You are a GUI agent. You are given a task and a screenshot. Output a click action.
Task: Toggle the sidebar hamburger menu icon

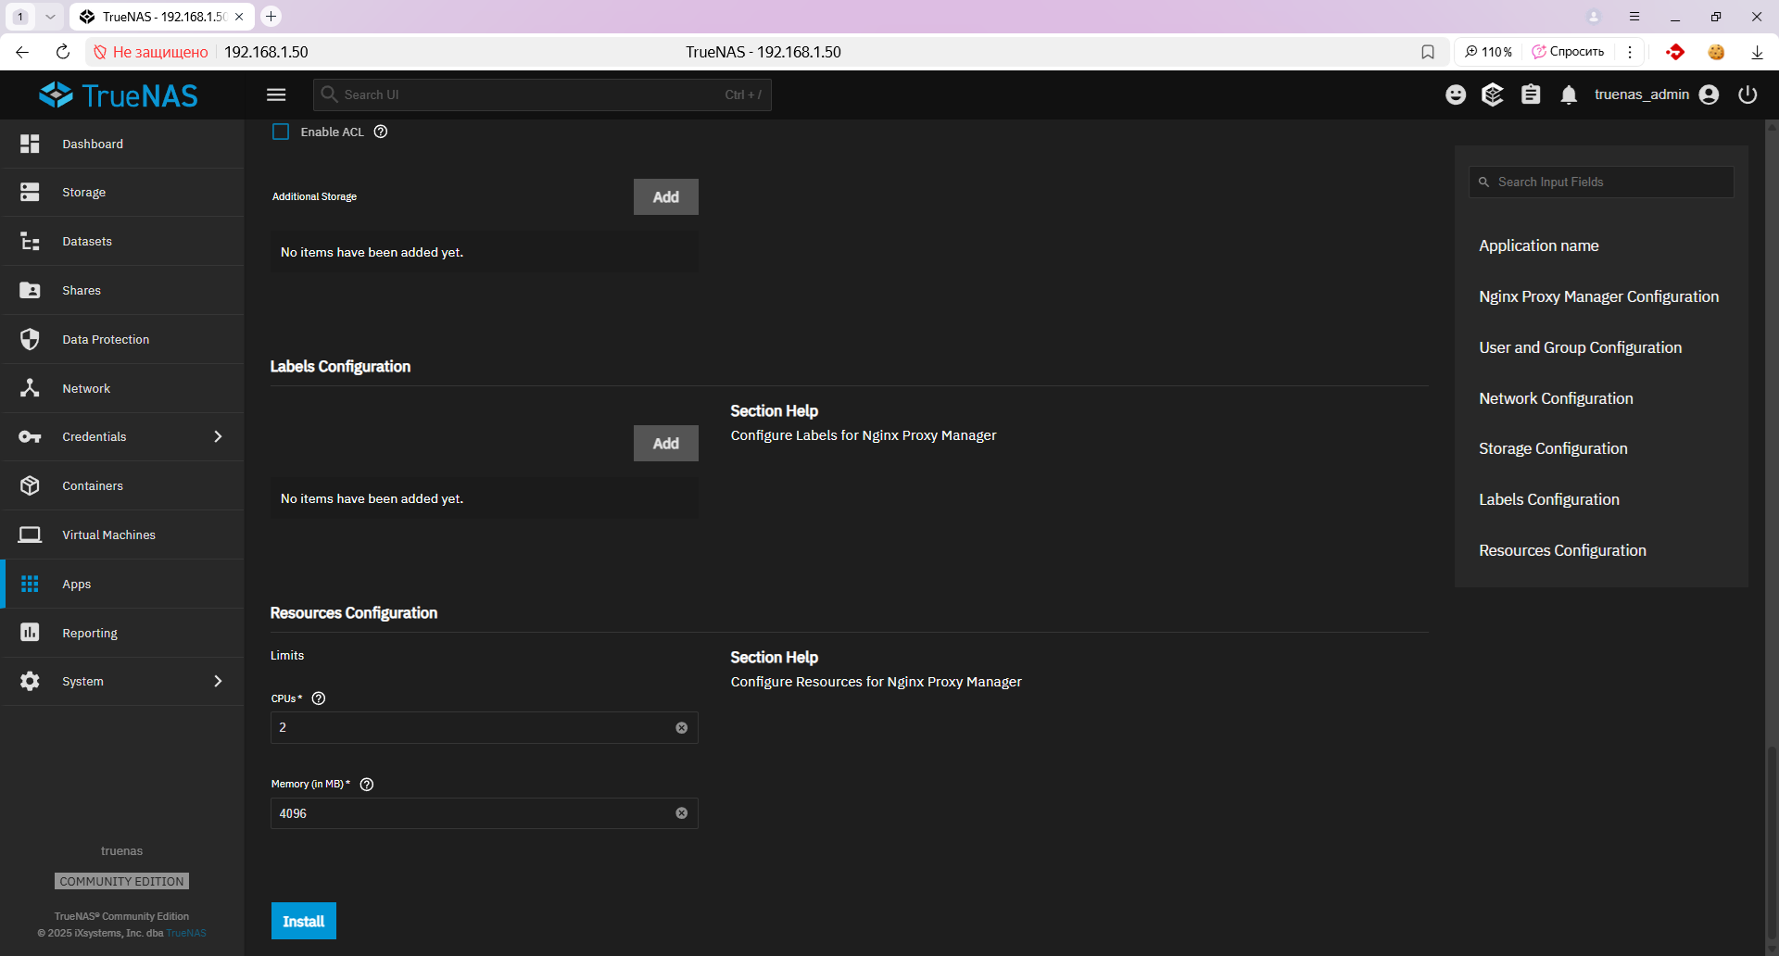(276, 94)
